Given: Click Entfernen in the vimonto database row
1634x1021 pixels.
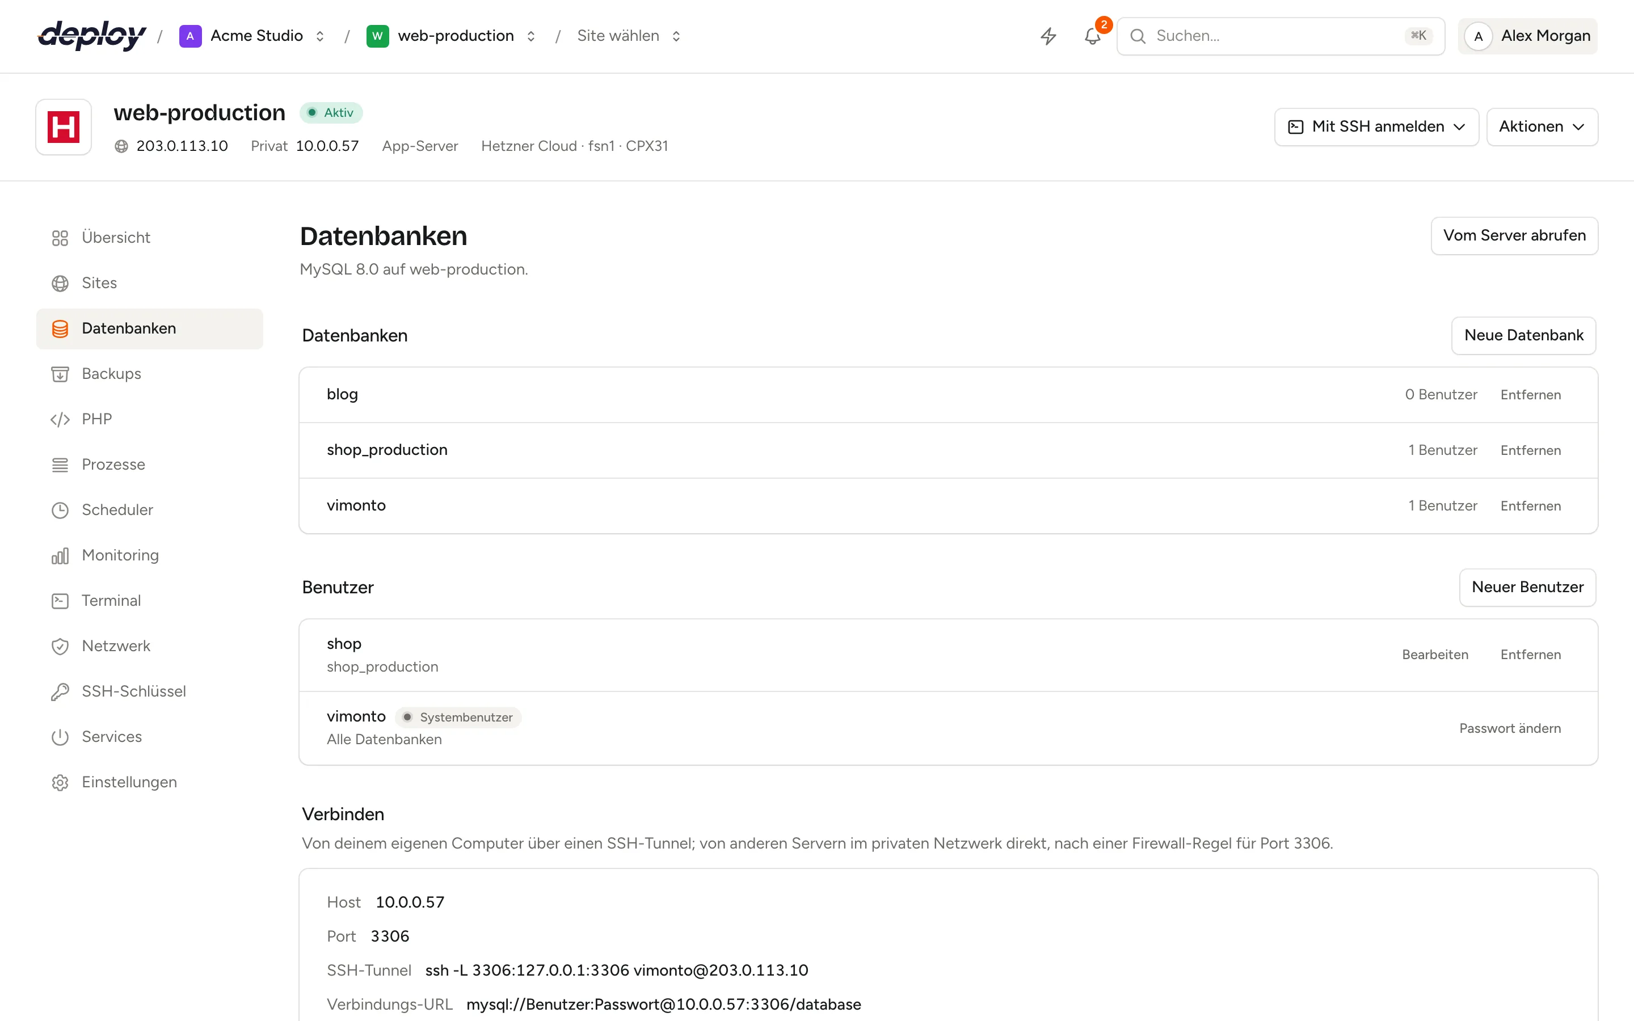Looking at the screenshot, I should 1530,506.
